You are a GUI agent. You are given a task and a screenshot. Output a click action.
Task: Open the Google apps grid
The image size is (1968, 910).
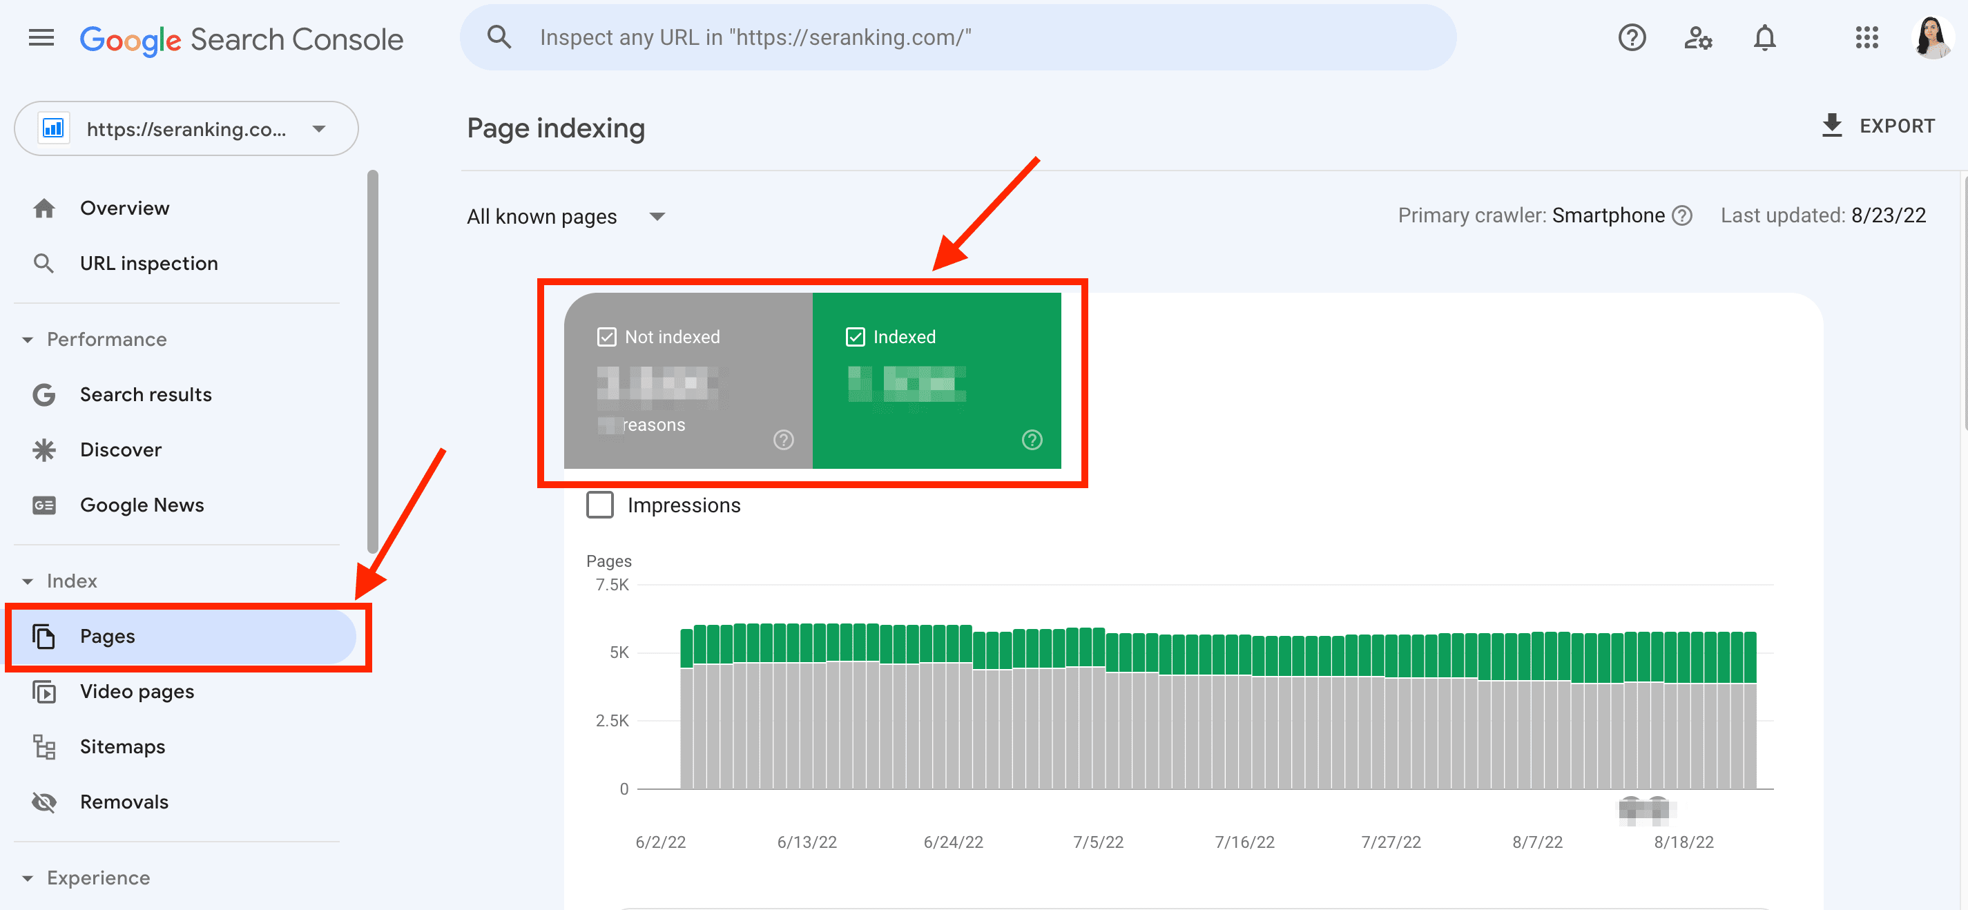(1866, 37)
